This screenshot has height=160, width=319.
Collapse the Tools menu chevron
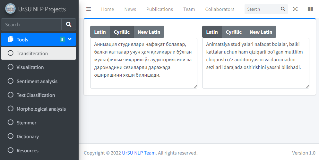(70, 39)
